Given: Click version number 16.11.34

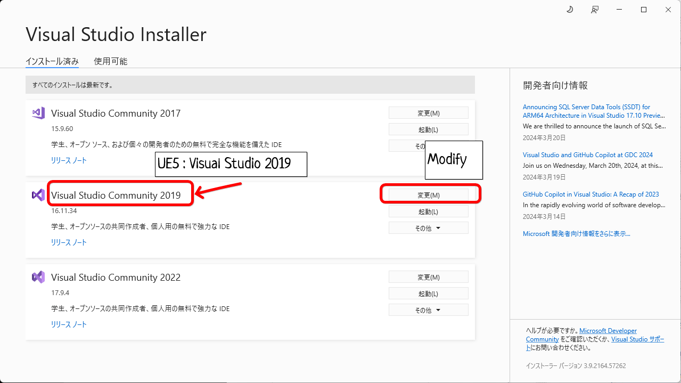Looking at the screenshot, I should tap(64, 211).
